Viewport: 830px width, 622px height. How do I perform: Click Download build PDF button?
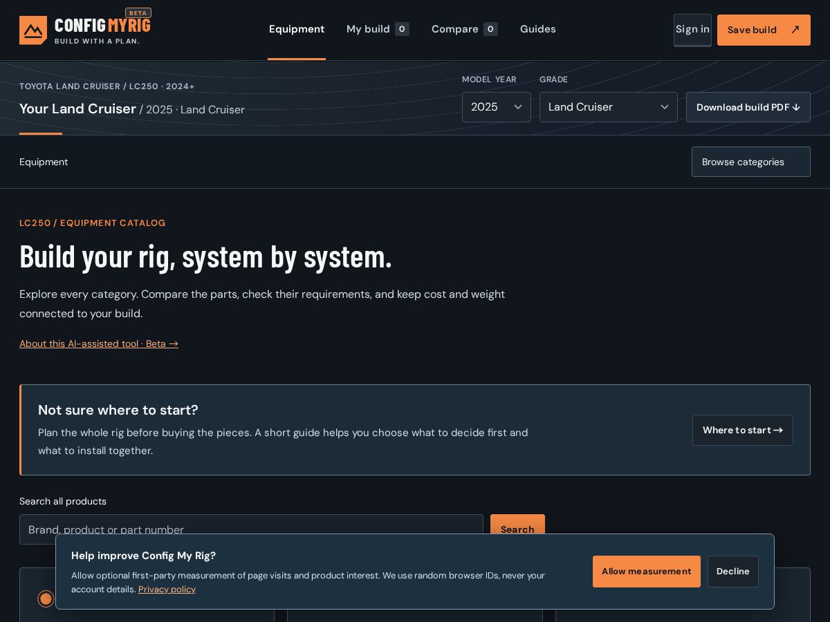748,107
